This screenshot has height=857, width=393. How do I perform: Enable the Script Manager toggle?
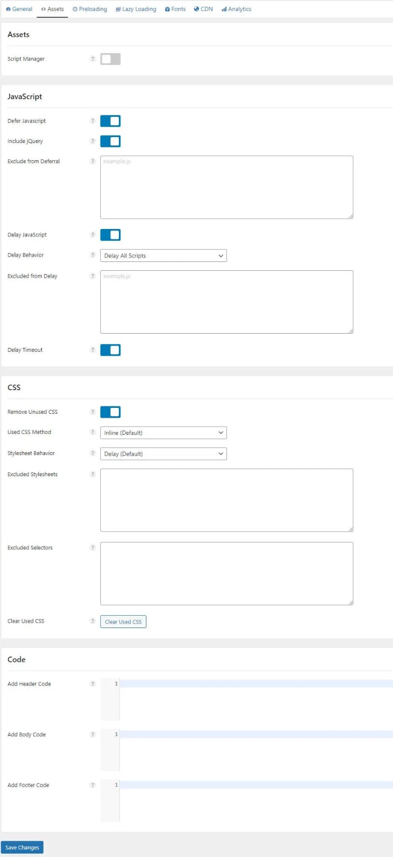(111, 59)
